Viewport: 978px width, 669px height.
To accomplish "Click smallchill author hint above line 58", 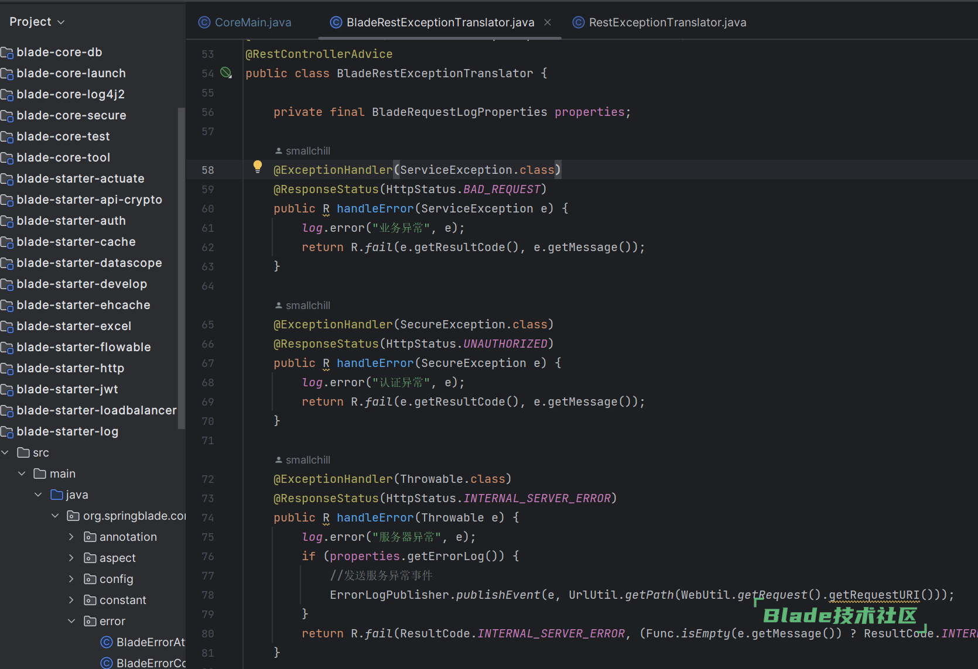I will pyautogui.click(x=303, y=151).
